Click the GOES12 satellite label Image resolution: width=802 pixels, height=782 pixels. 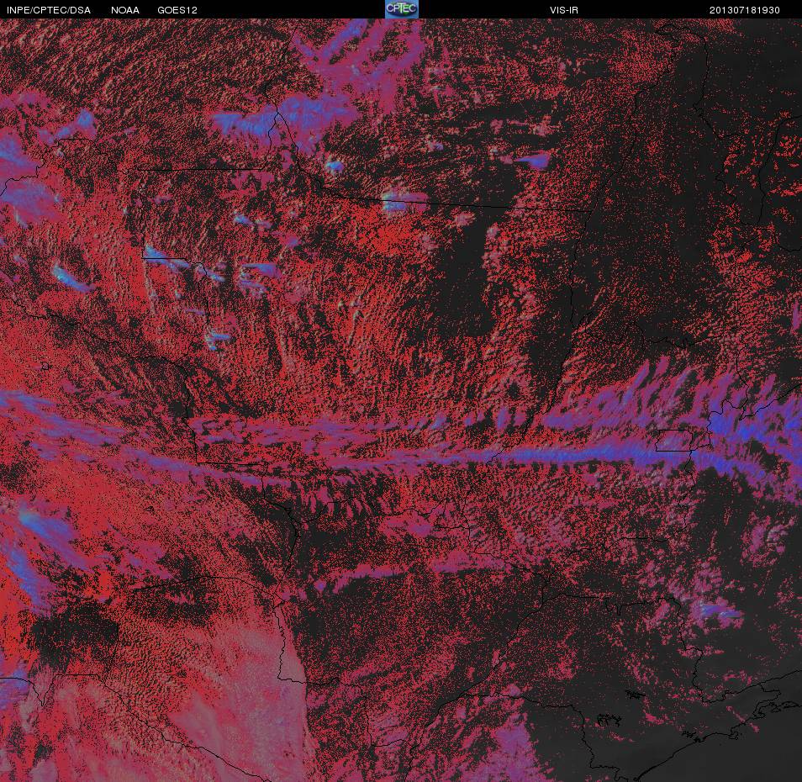[x=177, y=10]
